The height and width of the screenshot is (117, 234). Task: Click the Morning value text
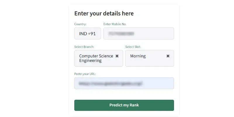(x=138, y=56)
